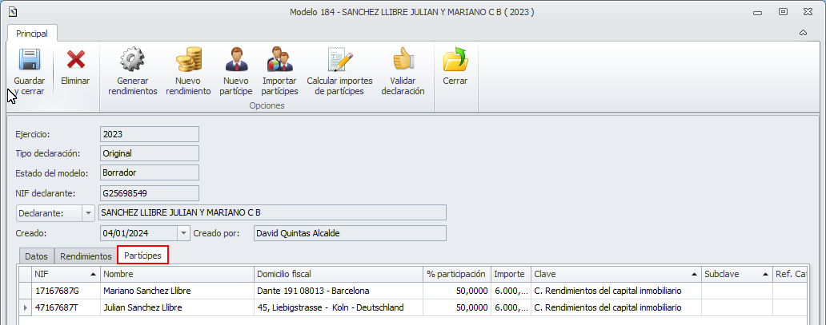Click the Ejercicio field showing 2023

pos(150,134)
